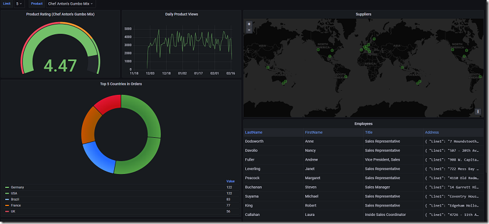Click first name Margaret cell
Viewport: 489px width, 224px height.
(x=333, y=178)
